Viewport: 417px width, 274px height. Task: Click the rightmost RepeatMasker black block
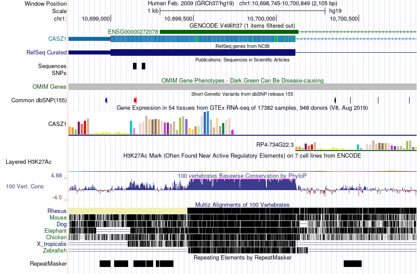click(352, 263)
